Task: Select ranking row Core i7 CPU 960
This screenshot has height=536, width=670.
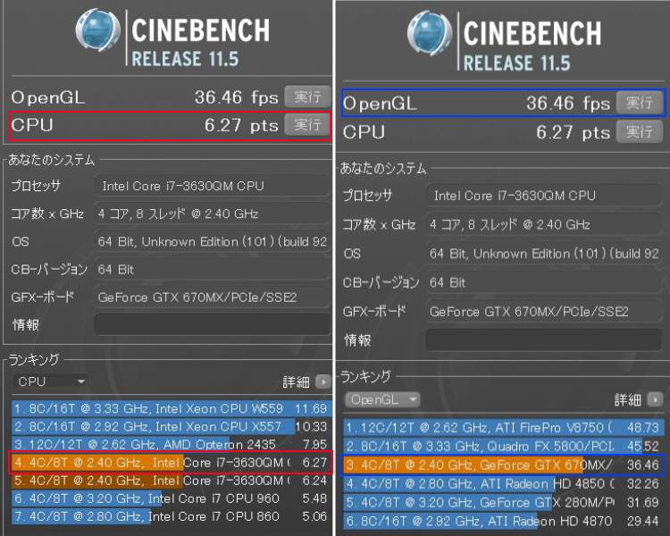Action: (x=172, y=498)
